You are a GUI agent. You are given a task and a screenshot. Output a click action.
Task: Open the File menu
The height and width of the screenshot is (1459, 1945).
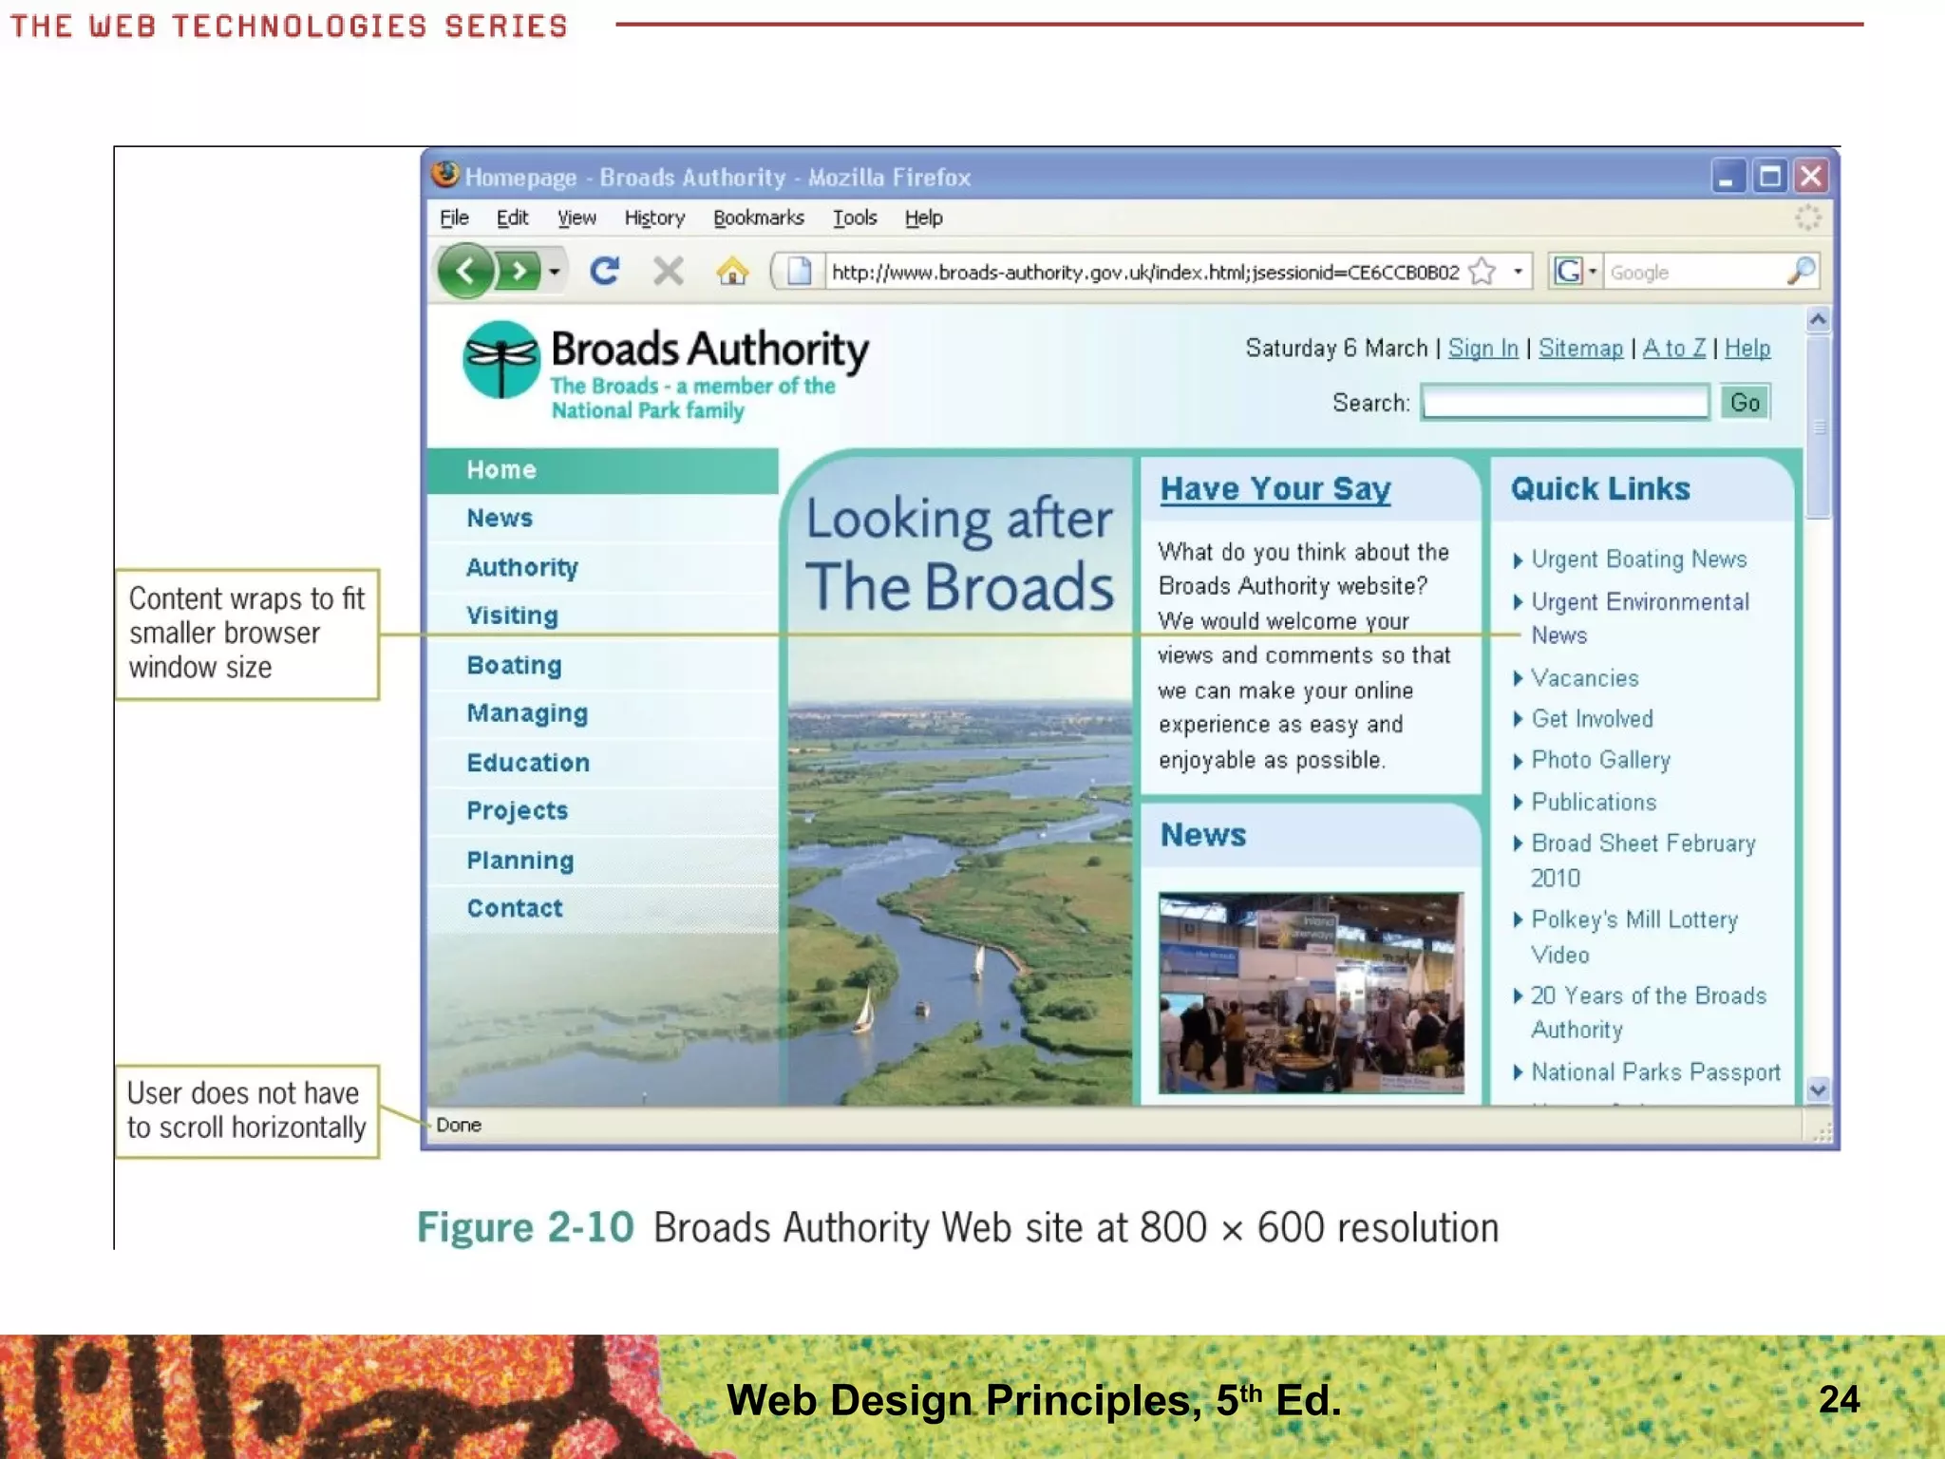[454, 218]
